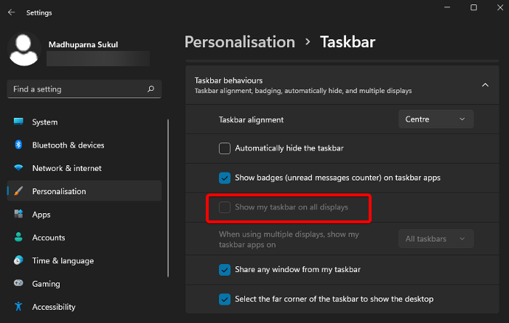This screenshot has width=509, height=323.
Task: Click the Apps grid icon
Action: coord(18,215)
